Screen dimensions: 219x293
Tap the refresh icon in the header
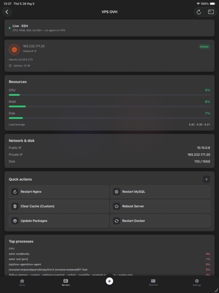point(199,12)
